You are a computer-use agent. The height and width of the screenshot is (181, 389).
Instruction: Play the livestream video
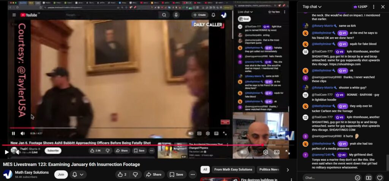coord(6,152)
